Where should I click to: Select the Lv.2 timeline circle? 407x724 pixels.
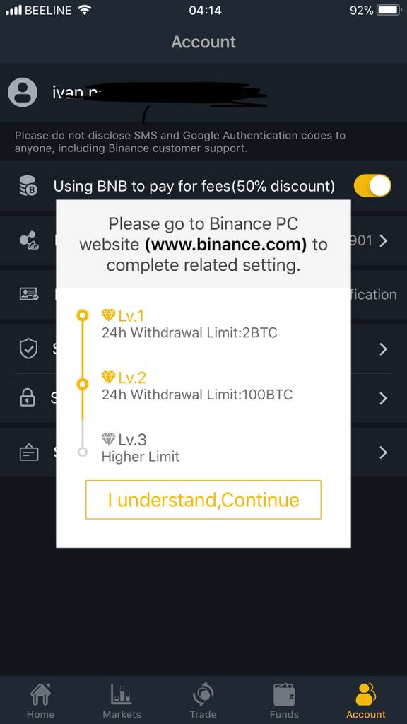point(83,384)
